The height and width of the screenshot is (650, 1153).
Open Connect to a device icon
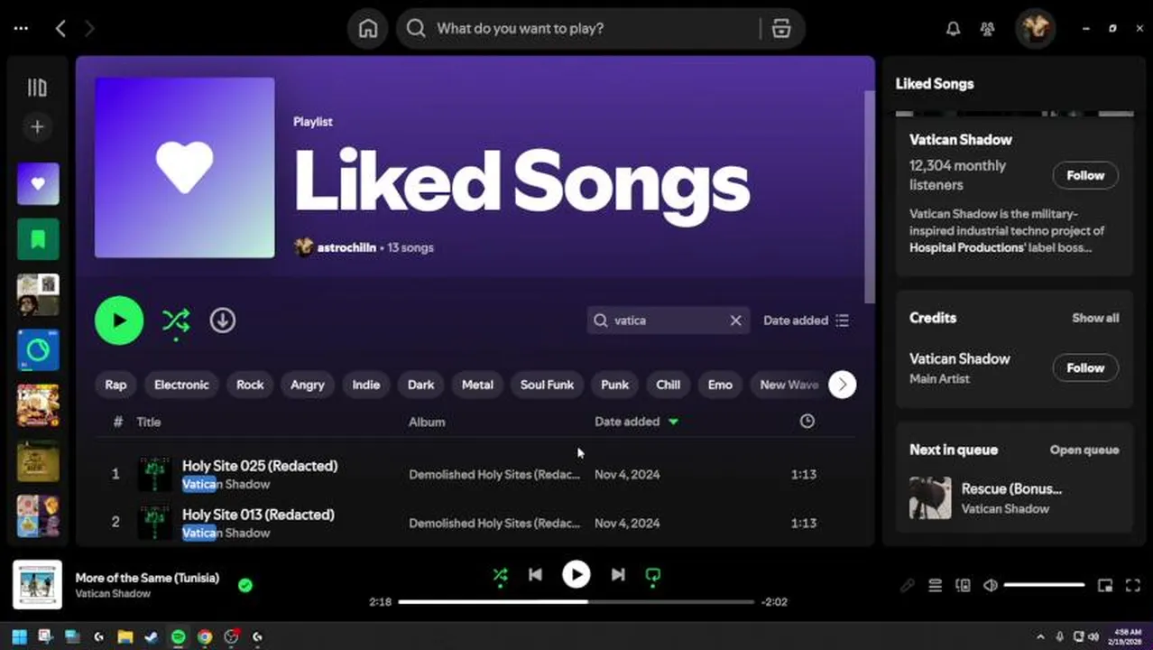pos(963,585)
